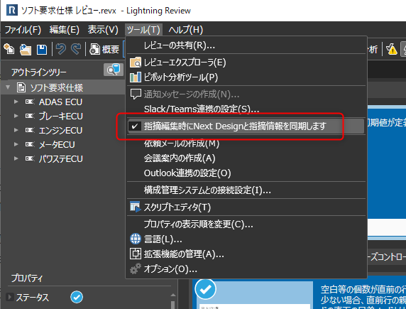Screen dimensions: 406x309
Task: Click the blue status checkmark in properties
Action: click(x=77, y=297)
